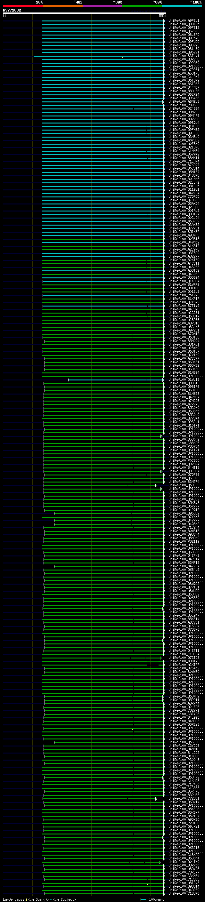The height and width of the screenshot is (902, 205).
Task: Open hit UniRef100_B3TLV1
Action: tap(184, 56)
